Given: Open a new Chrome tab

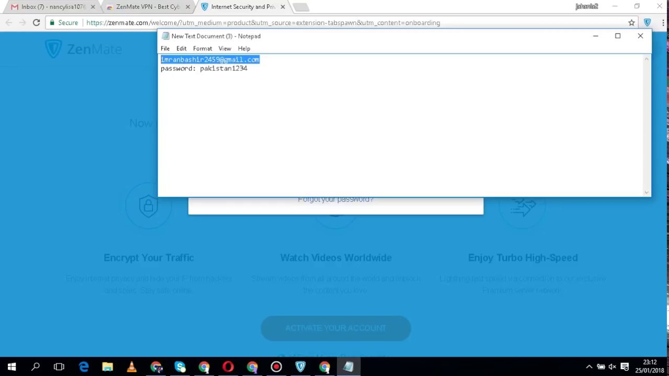Looking at the screenshot, I should click(x=301, y=7).
